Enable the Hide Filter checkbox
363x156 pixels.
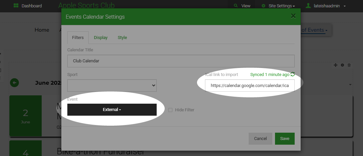click(170, 110)
